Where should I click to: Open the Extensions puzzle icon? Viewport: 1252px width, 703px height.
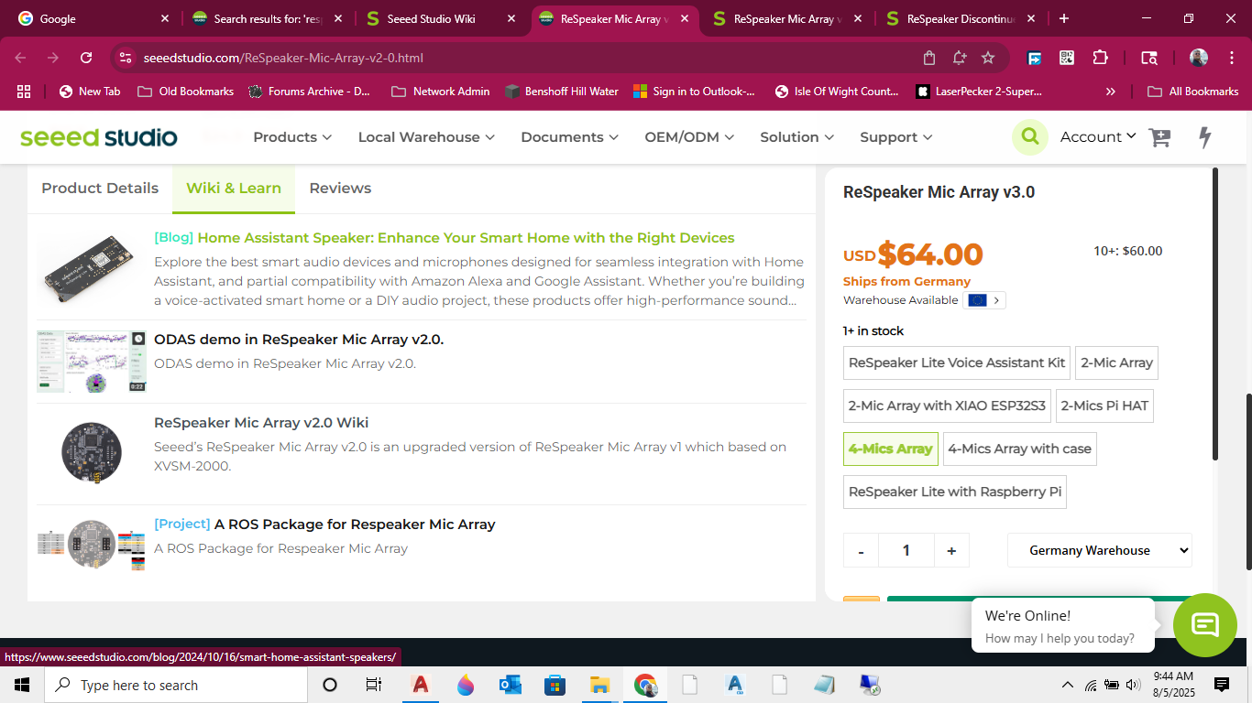pos(1101,58)
